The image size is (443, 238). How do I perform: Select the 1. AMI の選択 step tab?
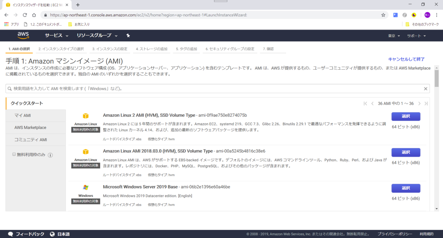[x=19, y=49]
